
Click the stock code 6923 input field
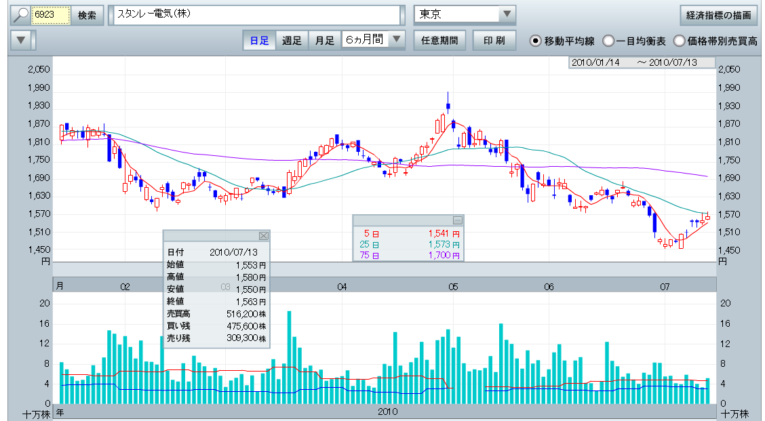tap(52, 15)
